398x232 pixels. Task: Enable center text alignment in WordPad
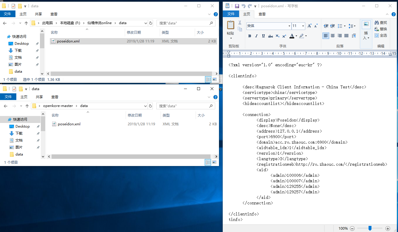pos(333,35)
